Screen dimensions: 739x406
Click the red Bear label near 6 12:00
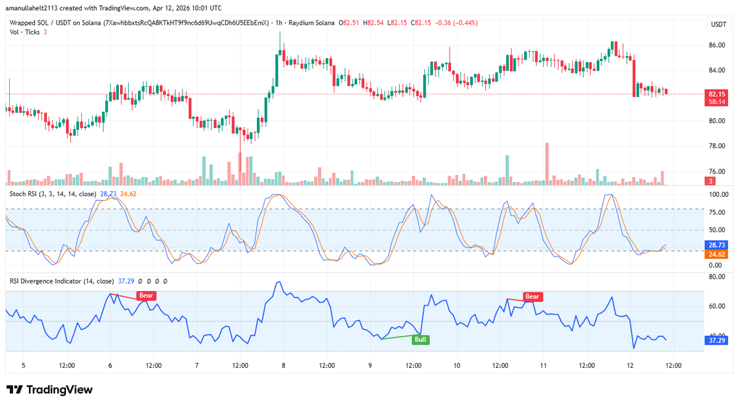(145, 295)
